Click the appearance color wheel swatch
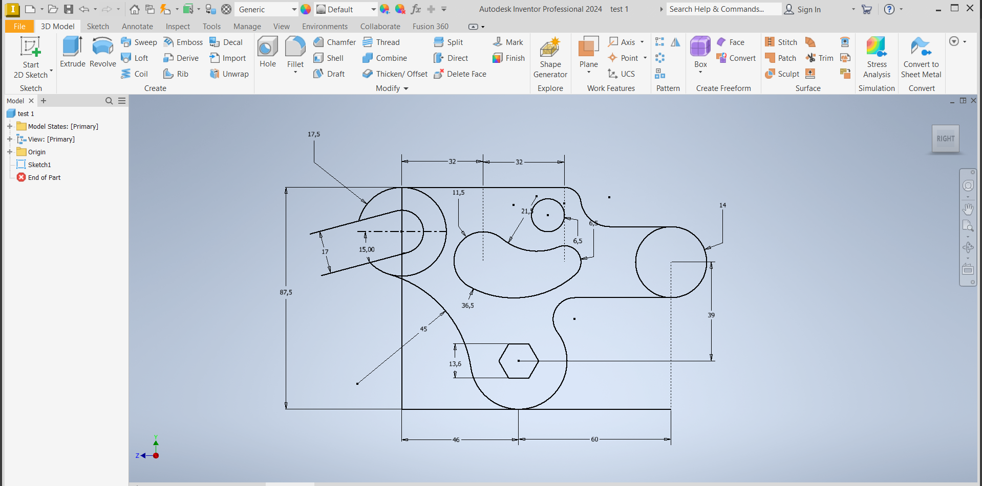 point(306,9)
